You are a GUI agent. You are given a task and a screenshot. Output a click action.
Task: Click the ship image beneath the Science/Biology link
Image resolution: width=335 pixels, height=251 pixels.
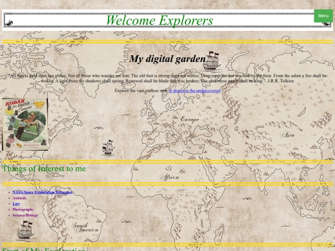coord(25,231)
